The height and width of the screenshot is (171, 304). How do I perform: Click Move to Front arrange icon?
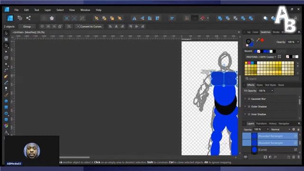(x=120, y=18)
